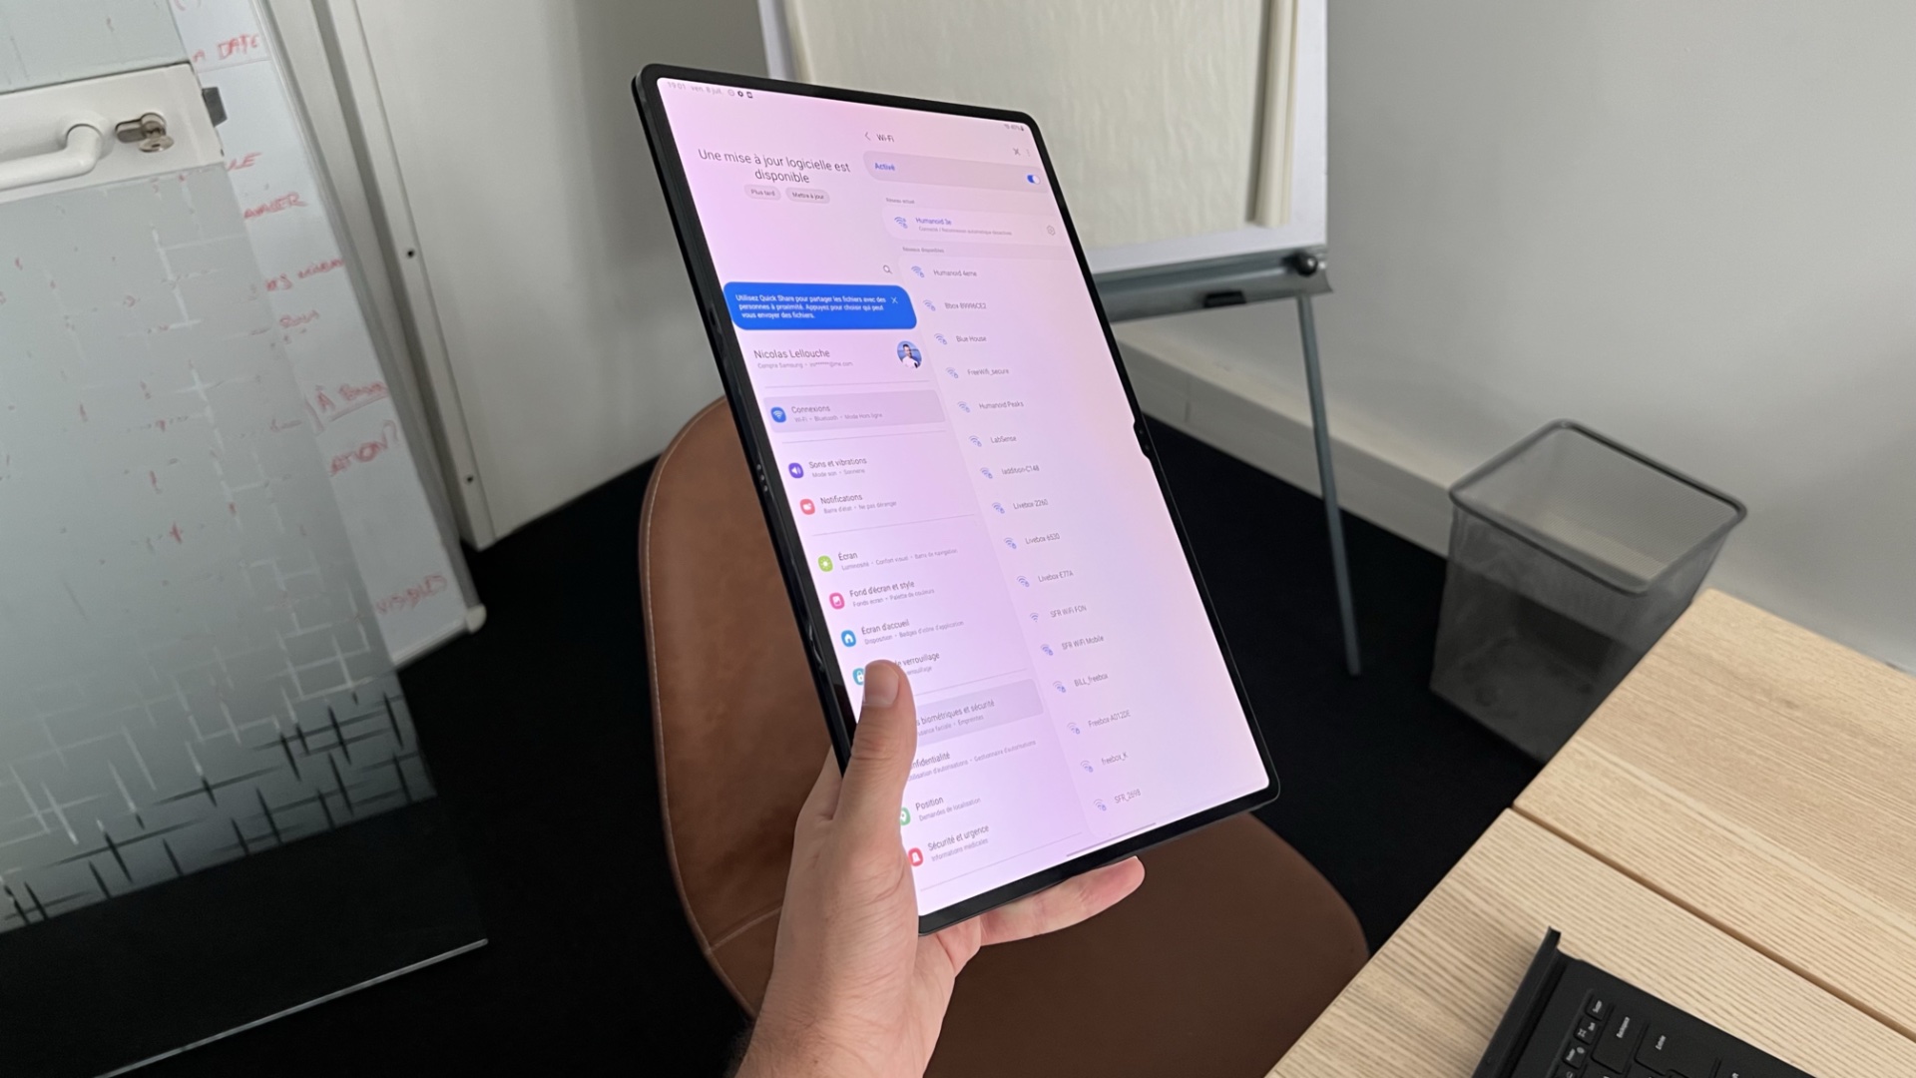Screen dimensions: 1916x1078
Task: Click the Sons et vibrations icon
Action: click(792, 467)
